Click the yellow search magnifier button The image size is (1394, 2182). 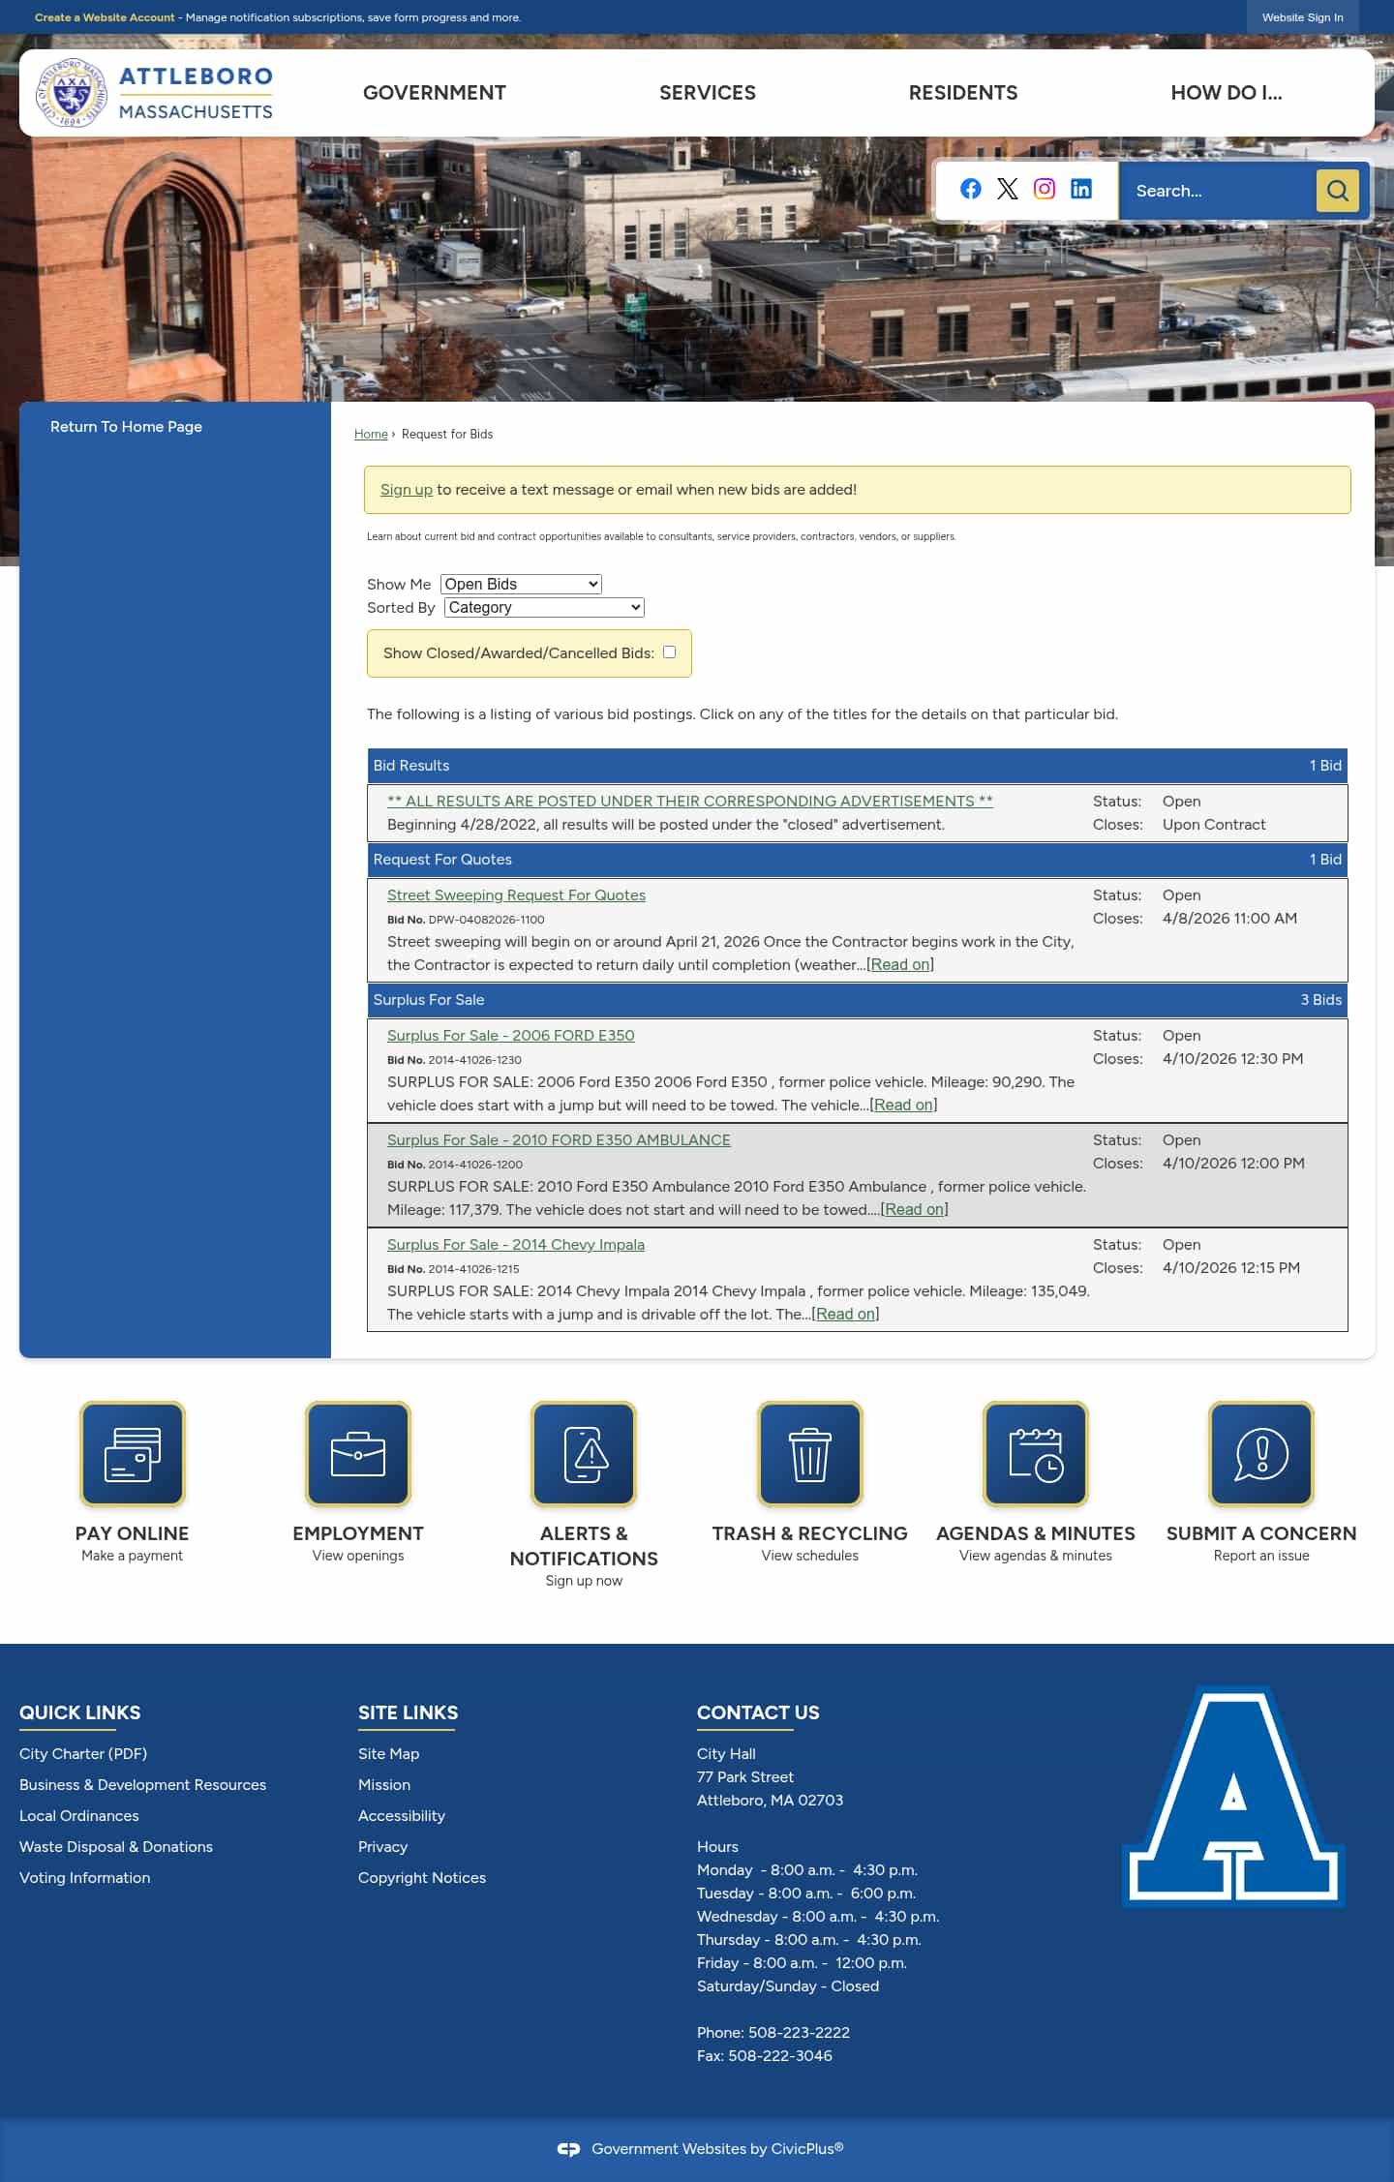pyautogui.click(x=1337, y=191)
